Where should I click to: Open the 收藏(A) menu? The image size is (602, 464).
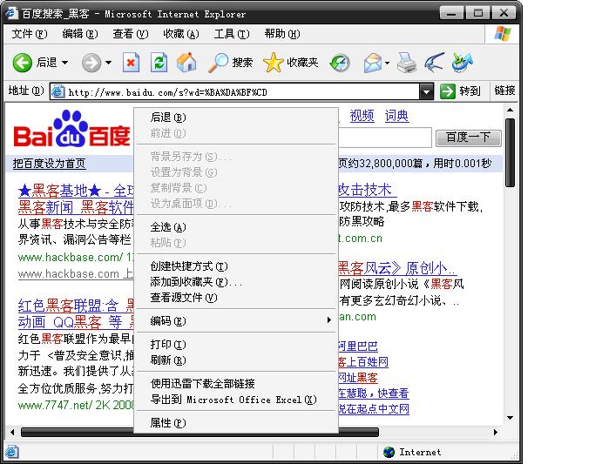click(x=181, y=34)
